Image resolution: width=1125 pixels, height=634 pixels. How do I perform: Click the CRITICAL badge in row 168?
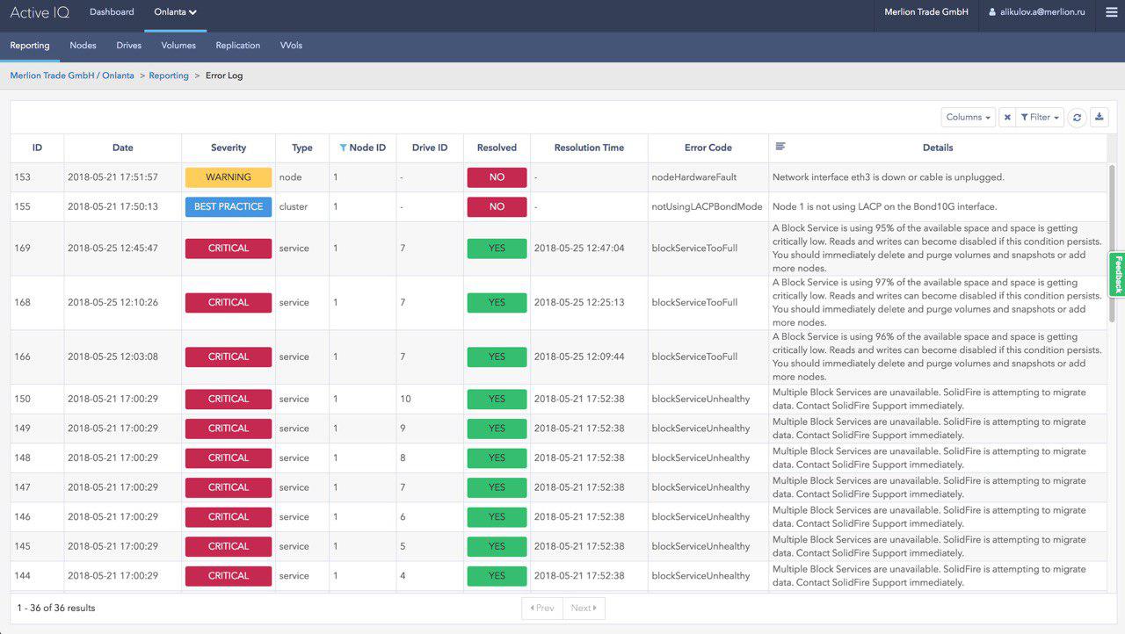[x=229, y=303]
